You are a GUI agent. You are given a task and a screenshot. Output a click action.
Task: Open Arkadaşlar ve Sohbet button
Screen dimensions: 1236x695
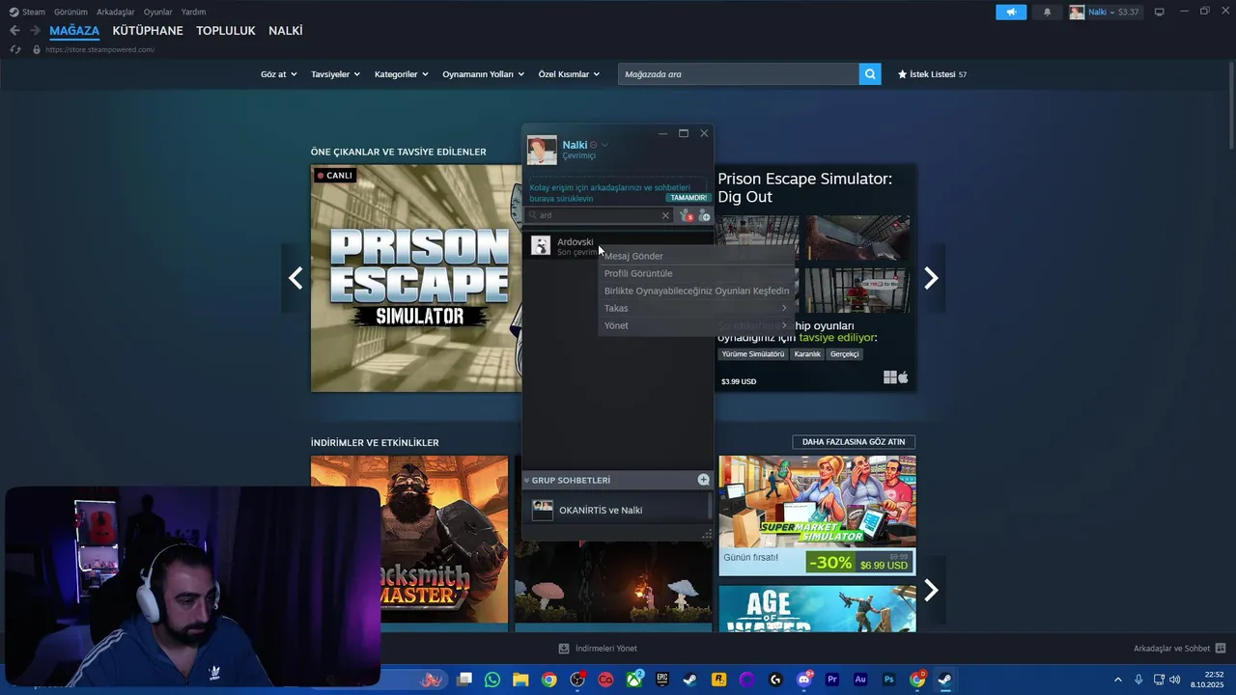click(1179, 649)
